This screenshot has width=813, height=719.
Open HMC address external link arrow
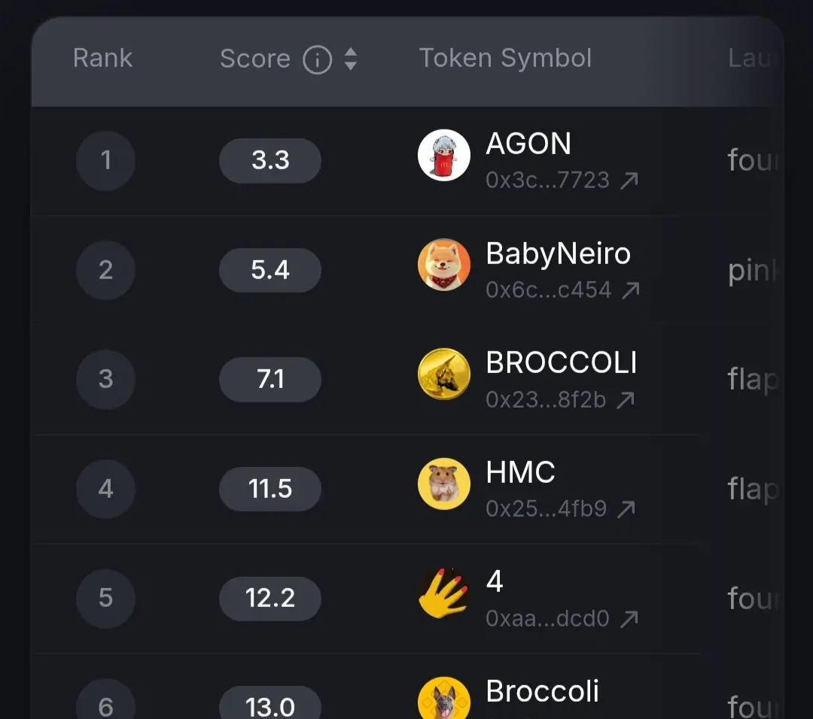click(x=626, y=509)
